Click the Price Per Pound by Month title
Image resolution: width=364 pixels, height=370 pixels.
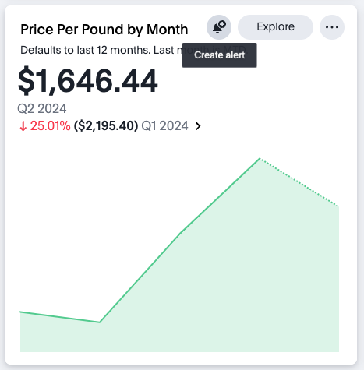point(104,30)
